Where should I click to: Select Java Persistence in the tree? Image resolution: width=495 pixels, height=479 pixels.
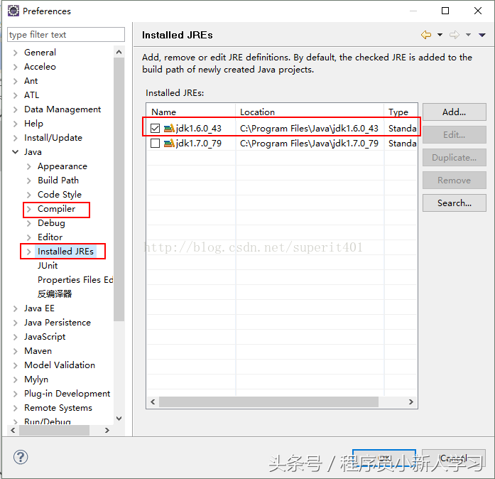[58, 323]
